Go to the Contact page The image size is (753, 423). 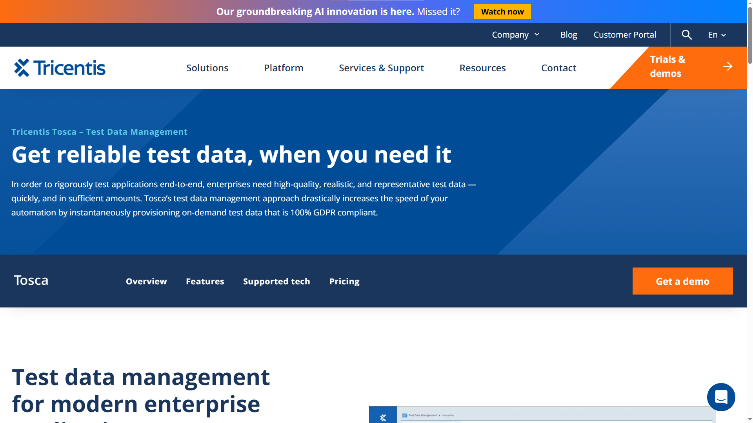click(558, 68)
